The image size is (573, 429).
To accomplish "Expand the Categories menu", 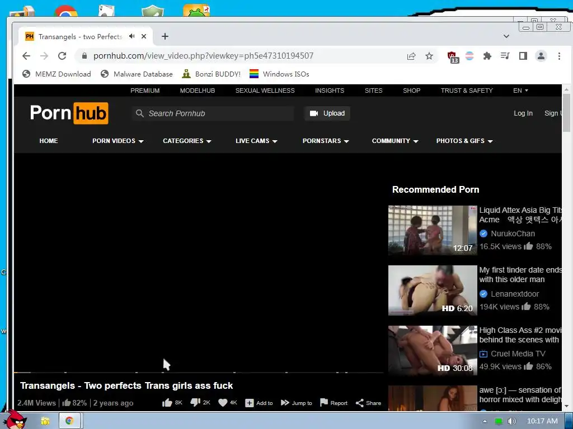I will tap(187, 141).
